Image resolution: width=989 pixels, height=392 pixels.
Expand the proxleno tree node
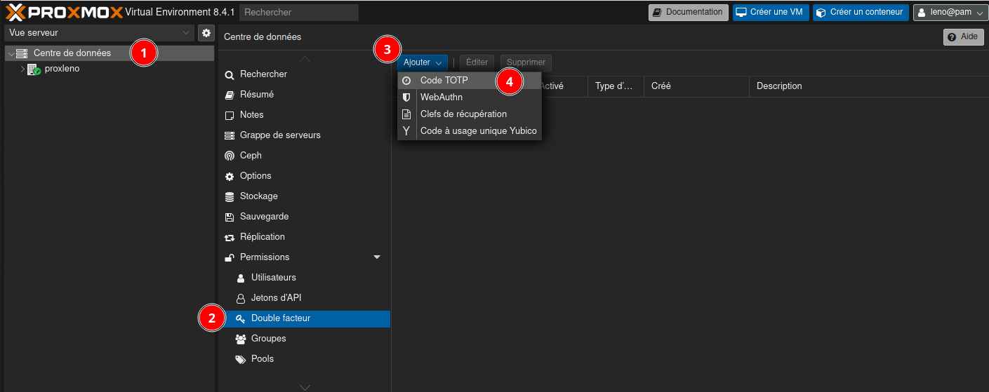pyautogui.click(x=22, y=69)
